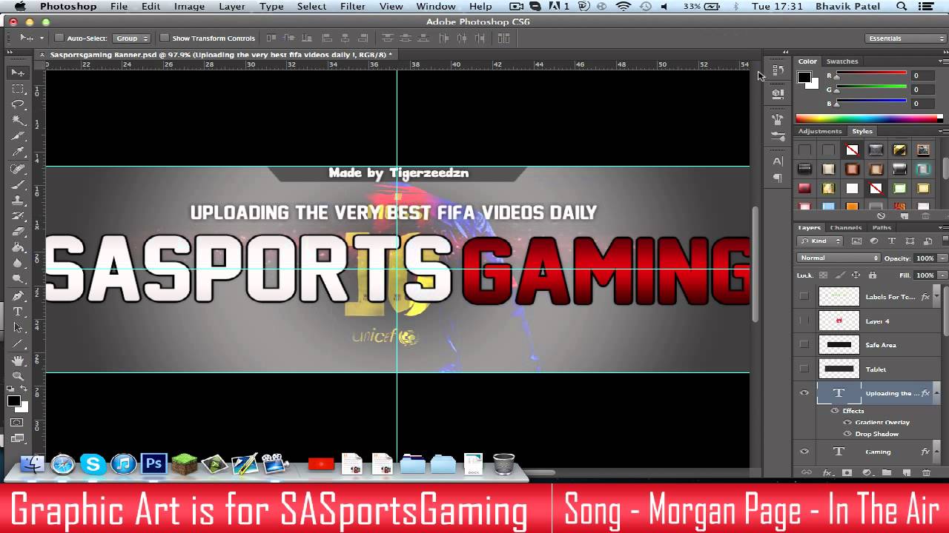Screen dimensions: 949x533
Task: Open the History panel icon
Action: [778, 70]
